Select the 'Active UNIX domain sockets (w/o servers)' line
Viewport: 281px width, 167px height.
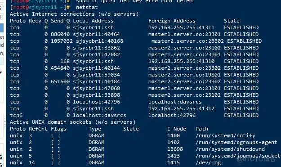72,122
